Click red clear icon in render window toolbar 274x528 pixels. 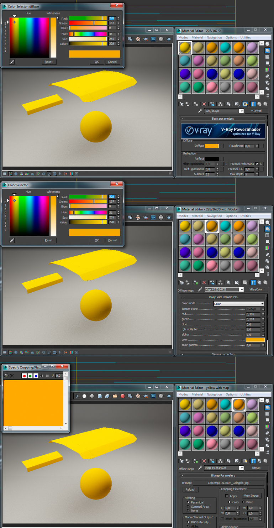[x=122, y=396]
